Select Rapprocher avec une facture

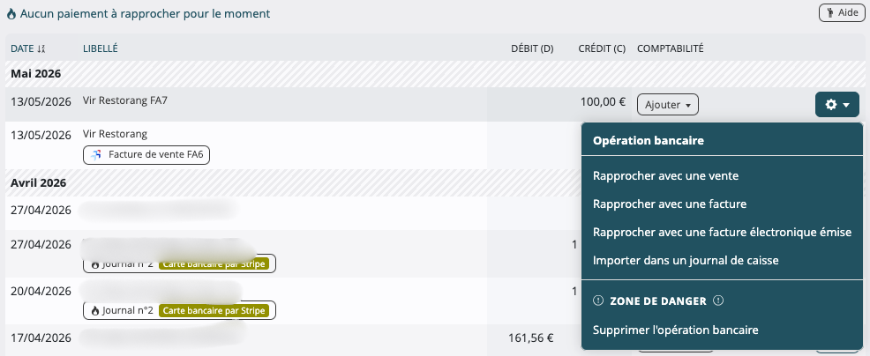click(x=669, y=204)
